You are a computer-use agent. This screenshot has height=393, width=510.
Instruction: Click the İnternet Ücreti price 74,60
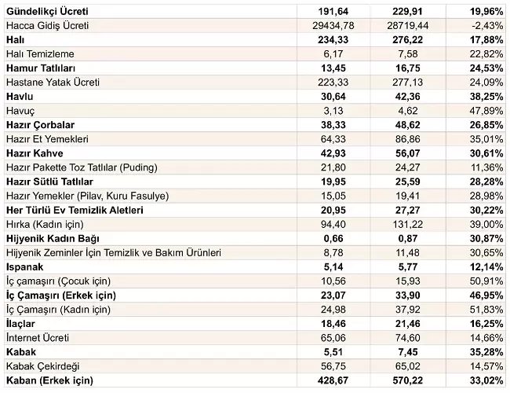(x=407, y=338)
